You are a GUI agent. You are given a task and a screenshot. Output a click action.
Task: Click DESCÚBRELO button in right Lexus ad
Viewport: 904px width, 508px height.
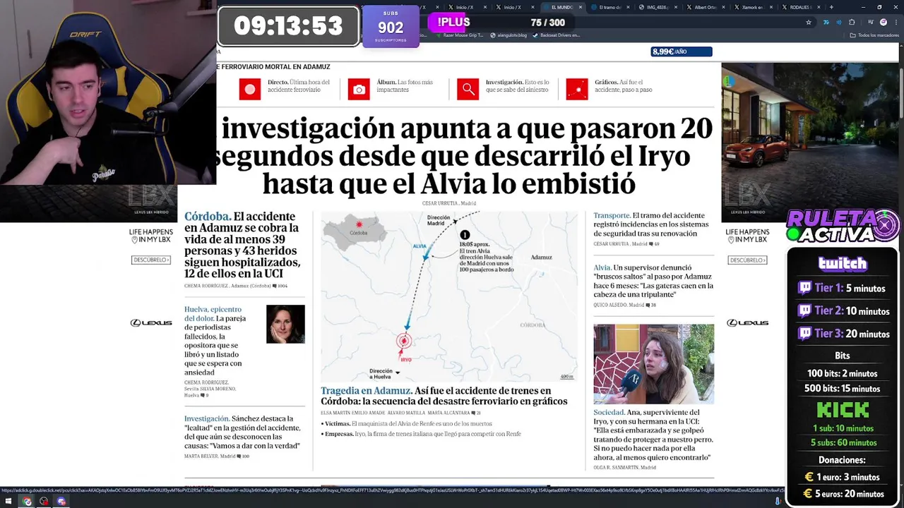pyautogui.click(x=747, y=260)
